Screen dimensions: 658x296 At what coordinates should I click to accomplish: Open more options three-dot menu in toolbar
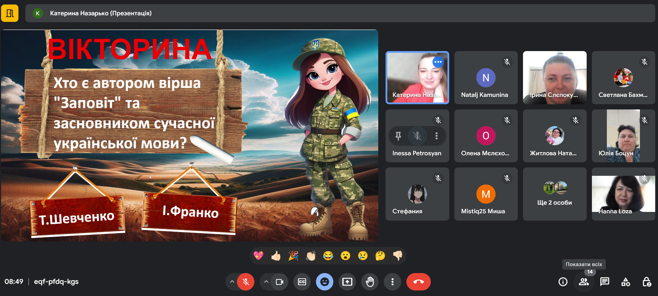pos(393,282)
